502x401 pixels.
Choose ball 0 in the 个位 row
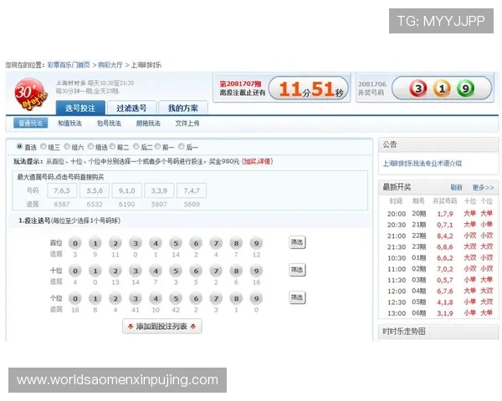click(75, 298)
